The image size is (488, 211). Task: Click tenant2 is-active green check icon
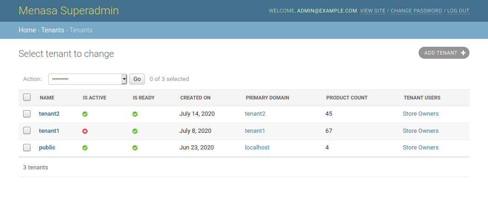(85, 114)
